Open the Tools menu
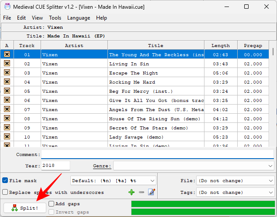The width and height of the screenshot is (277, 217). coord(55,18)
